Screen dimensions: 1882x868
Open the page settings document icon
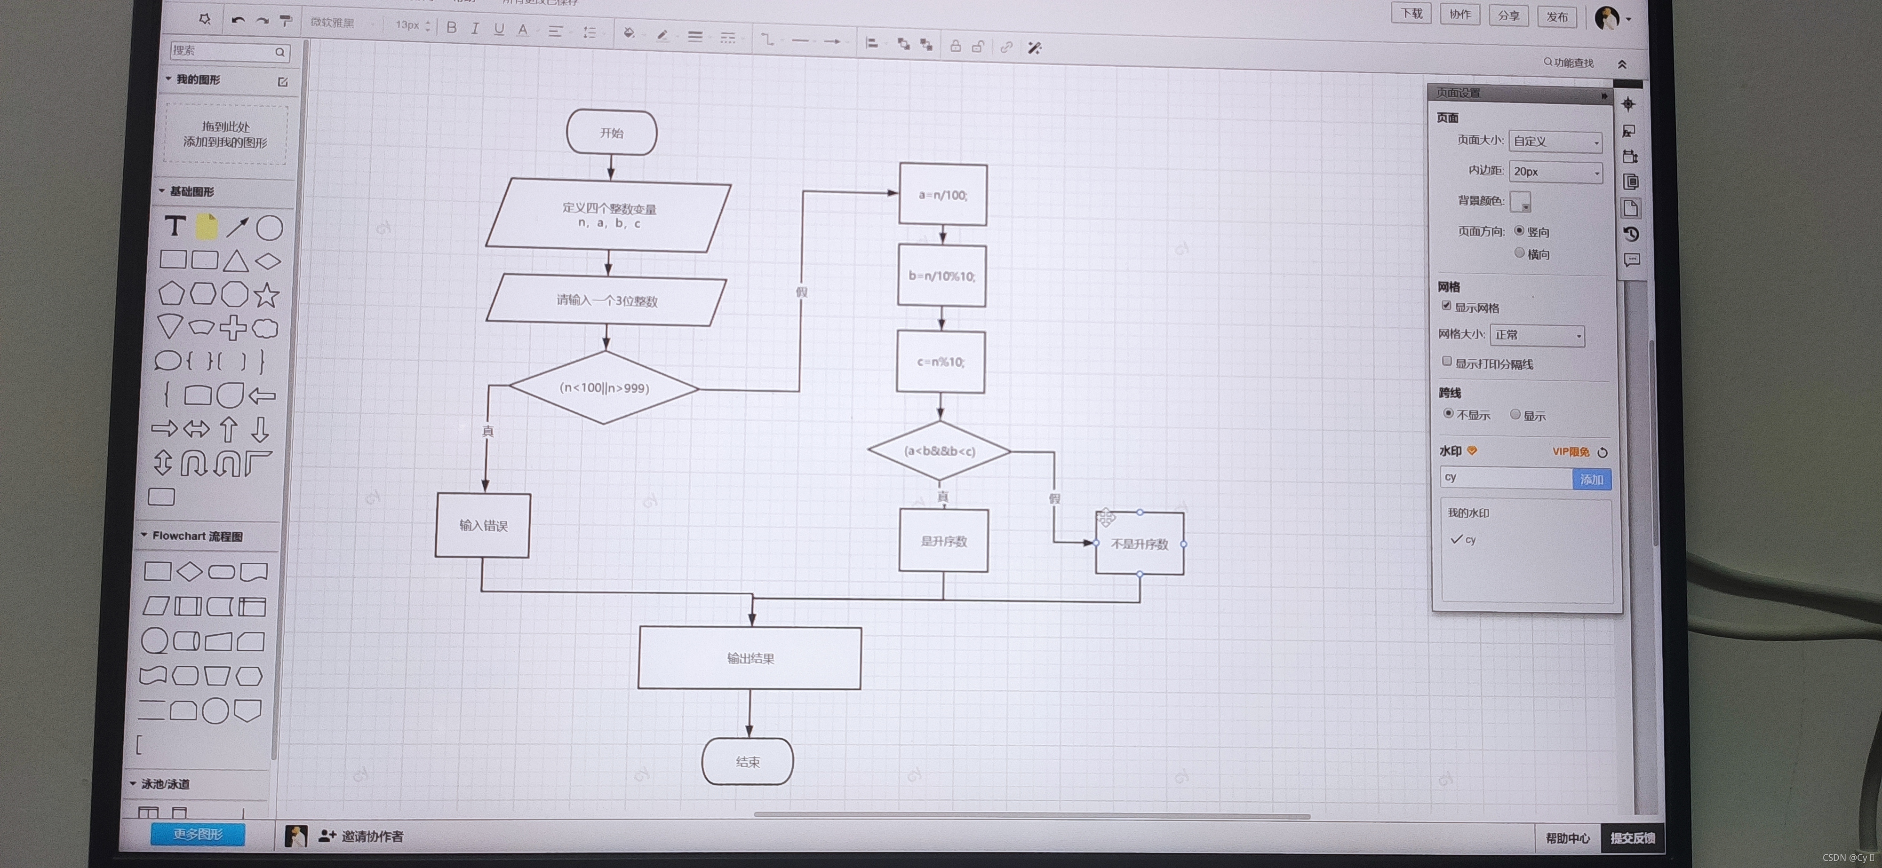click(1631, 208)
